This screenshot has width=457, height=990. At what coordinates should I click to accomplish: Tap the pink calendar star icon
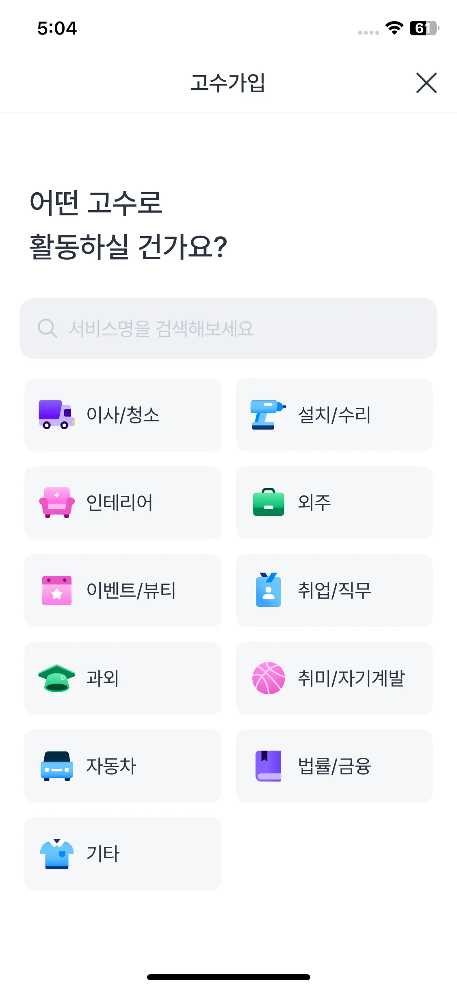pyautogui.click(x=57, y=590)
